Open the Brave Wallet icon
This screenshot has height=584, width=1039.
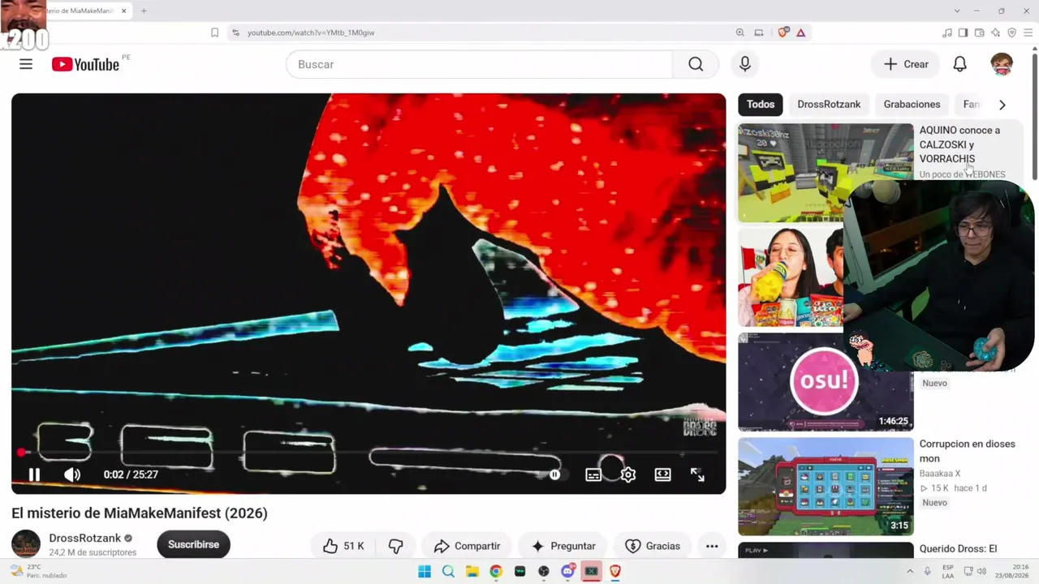pyautogui.click(x=979, y=32)
